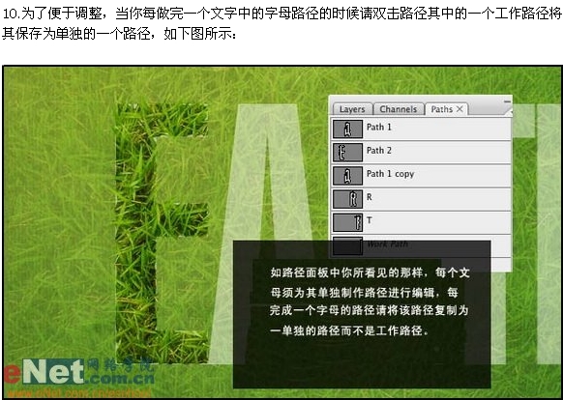This screenshot has height=400, width=563.
Task: Select the path named "R"
Action: [x=421, y=199]
